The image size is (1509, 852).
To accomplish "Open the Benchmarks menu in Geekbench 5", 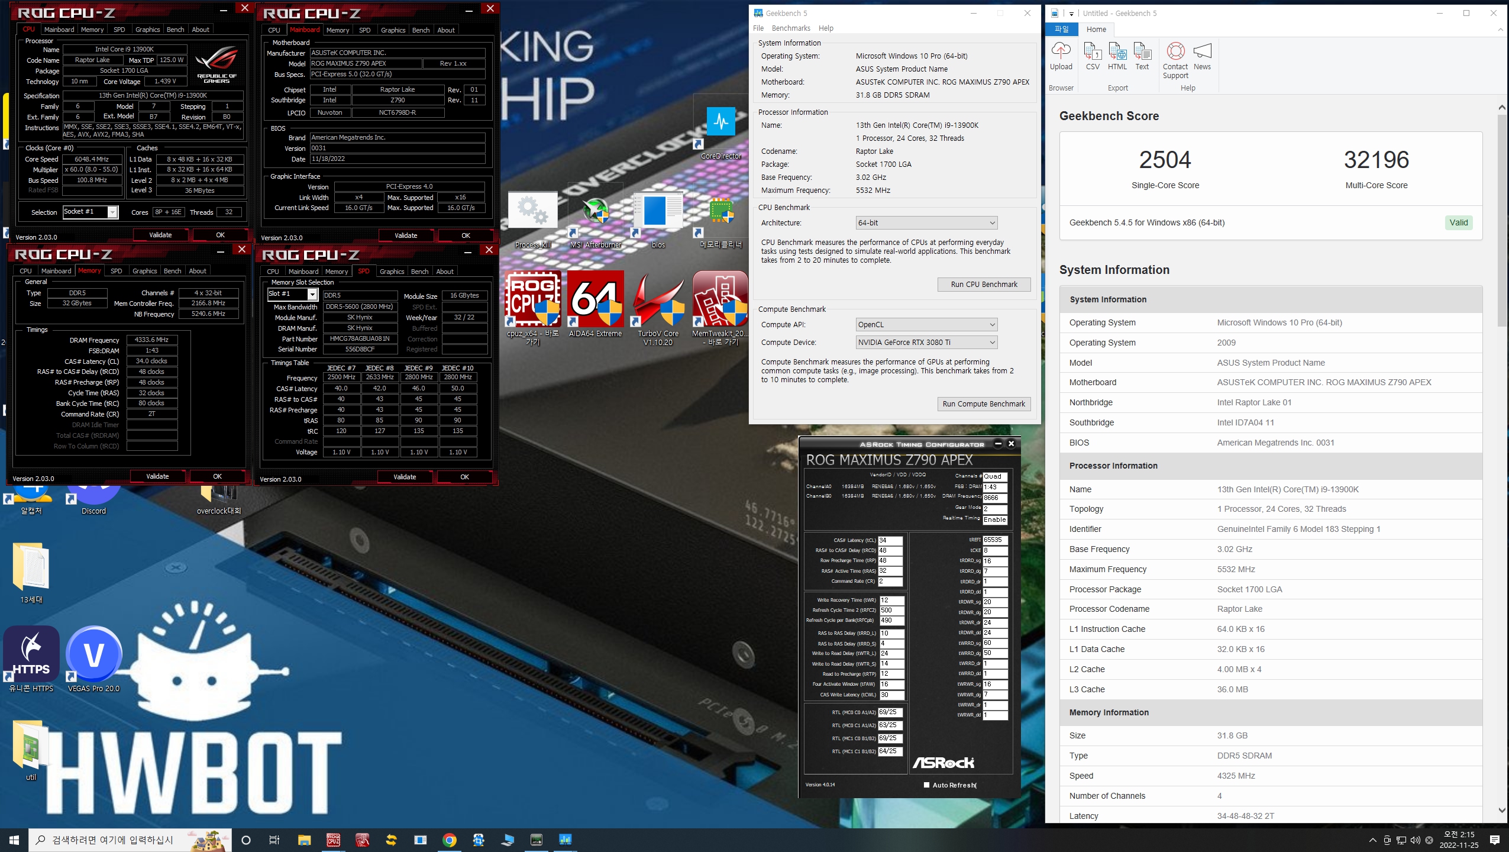I will (791, 28).
